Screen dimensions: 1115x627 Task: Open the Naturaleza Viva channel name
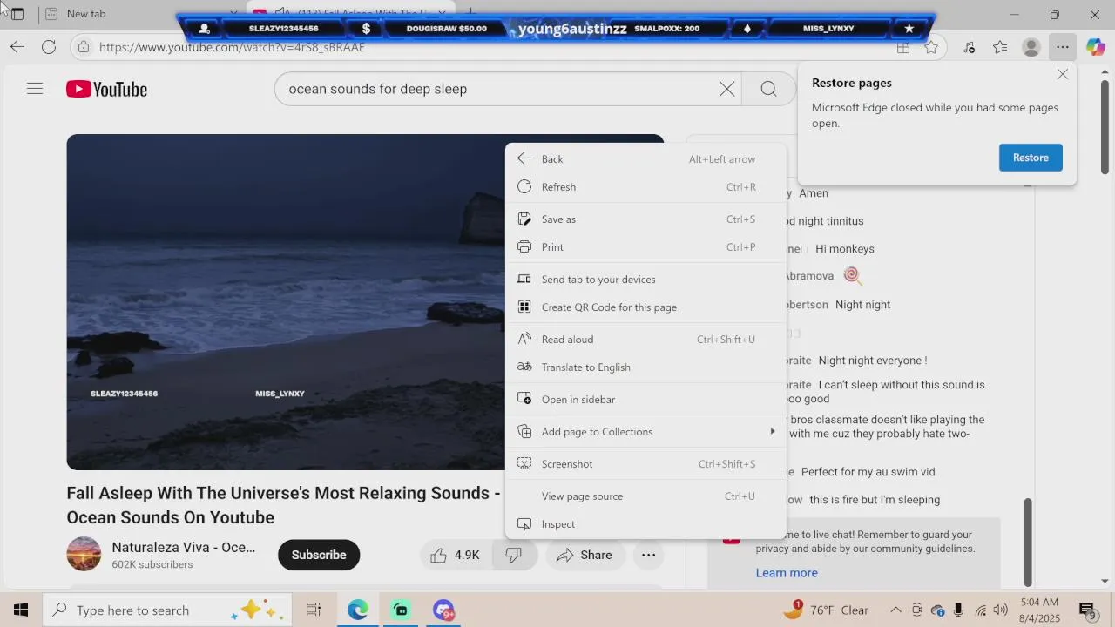tap(184, 547)
